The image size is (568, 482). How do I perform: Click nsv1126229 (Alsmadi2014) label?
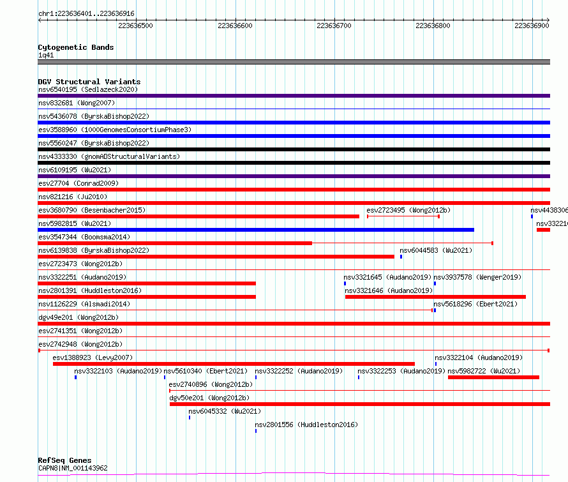click(x=84, y=304)
